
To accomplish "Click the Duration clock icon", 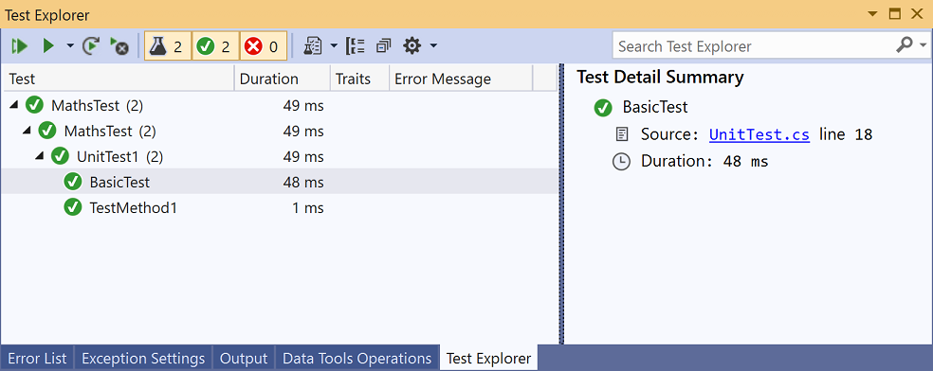I will tap(621, 162).
